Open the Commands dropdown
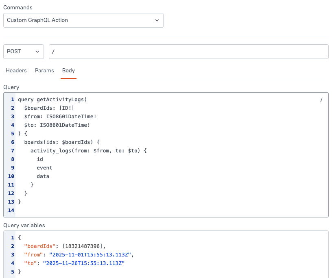The image size is (332, 278). click(x=83, y=20)
